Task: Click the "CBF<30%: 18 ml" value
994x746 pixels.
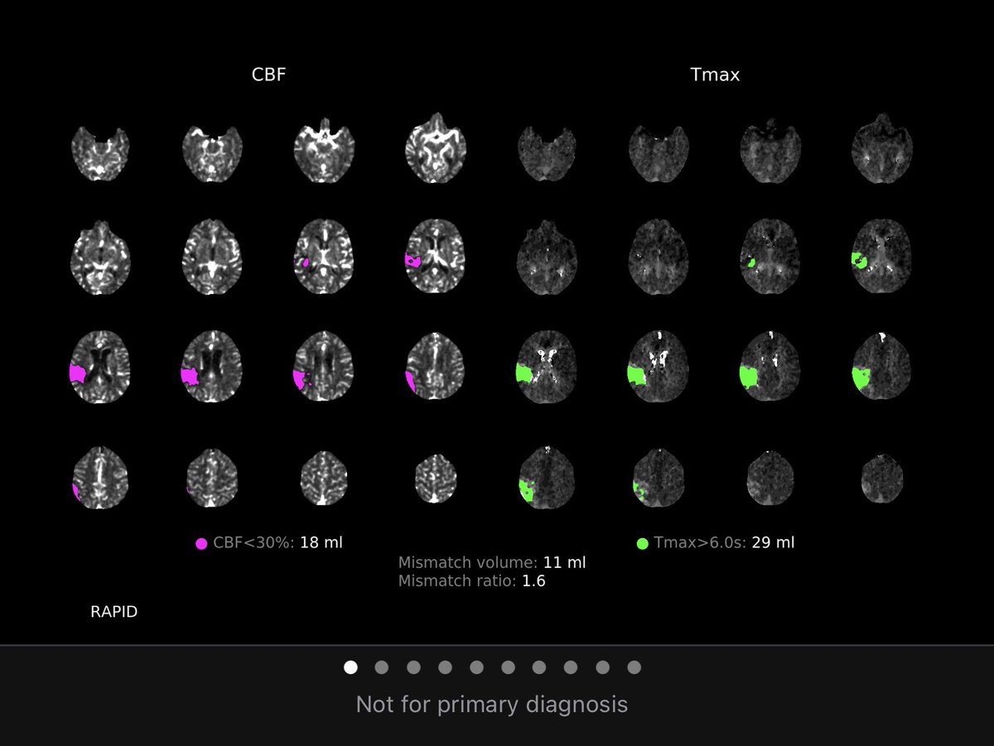Action: [277, 543]
